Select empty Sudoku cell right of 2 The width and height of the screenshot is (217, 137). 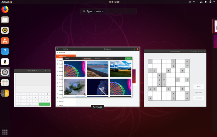point(155,61)
